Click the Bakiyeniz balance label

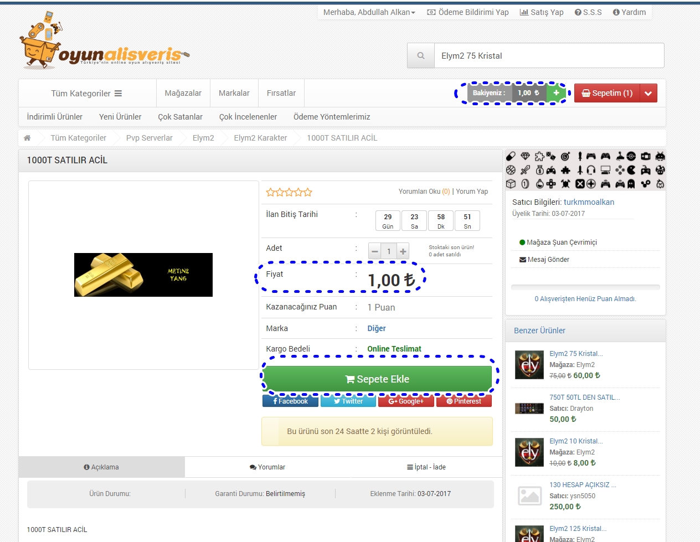tap(489, 93)
